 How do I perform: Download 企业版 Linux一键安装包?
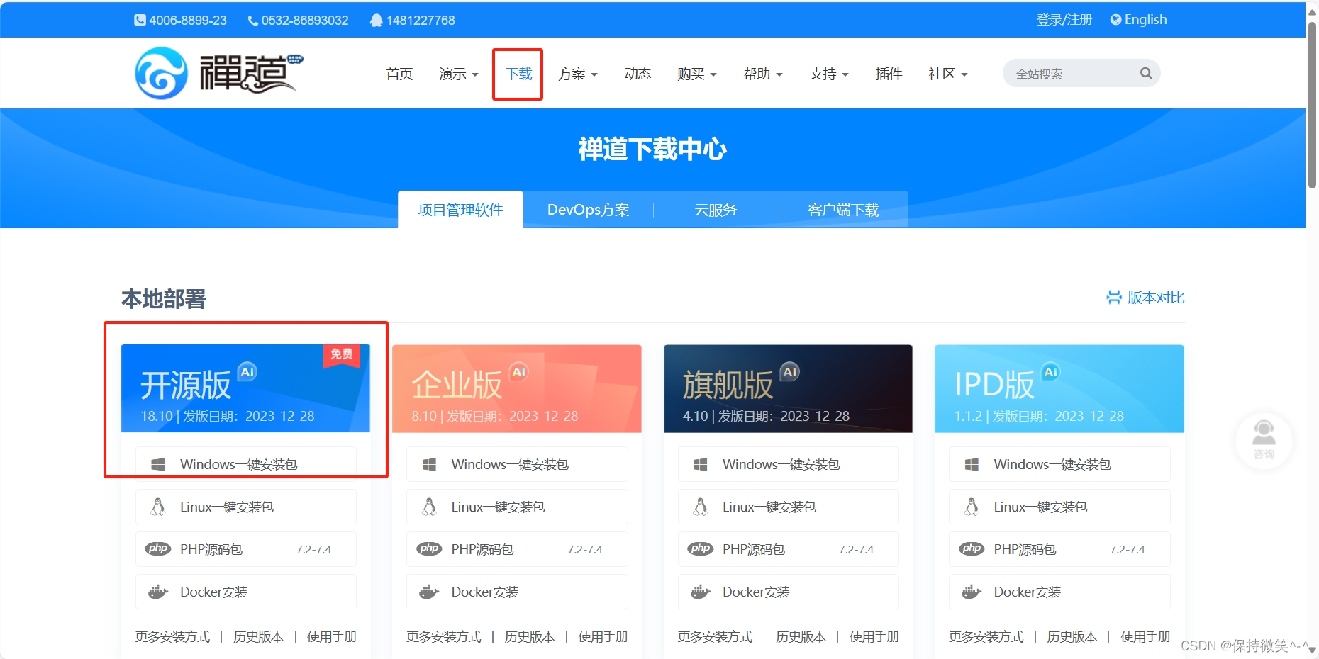click(517, 507)
